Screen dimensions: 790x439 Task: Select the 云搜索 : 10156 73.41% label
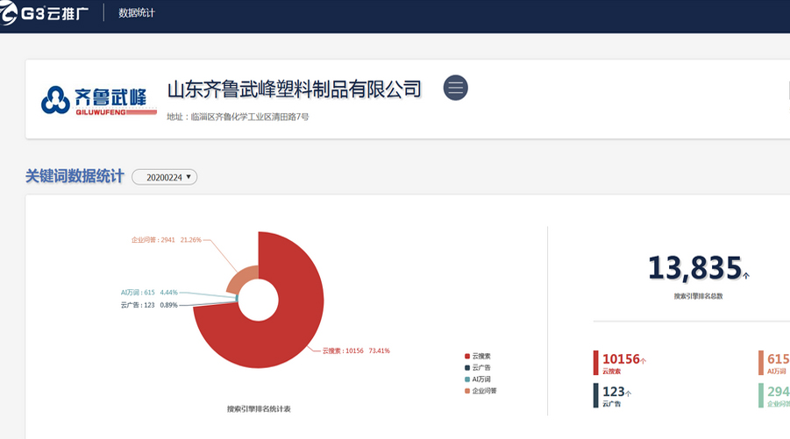356,350
